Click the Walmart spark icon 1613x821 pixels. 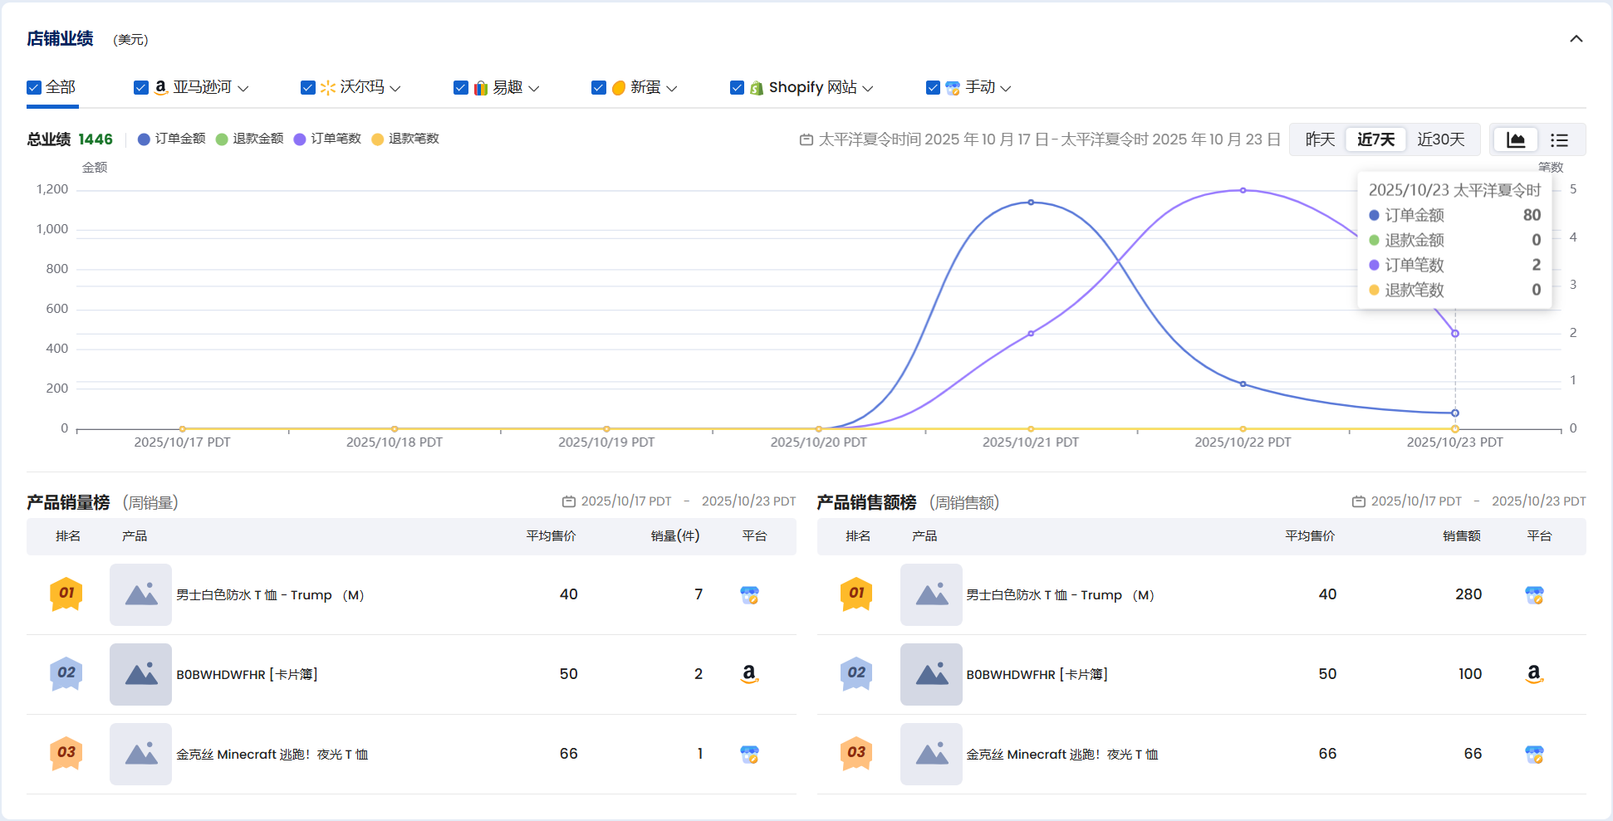(328, 87)
